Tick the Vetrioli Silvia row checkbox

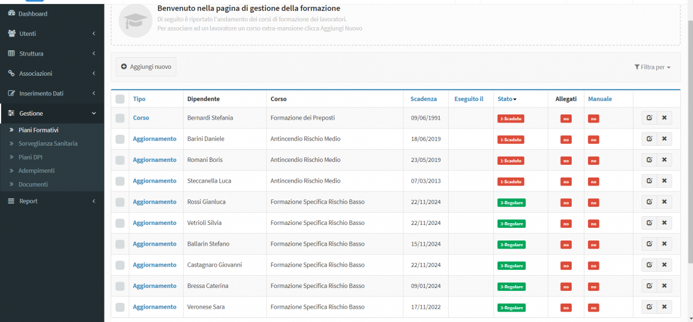pos(120,223)
